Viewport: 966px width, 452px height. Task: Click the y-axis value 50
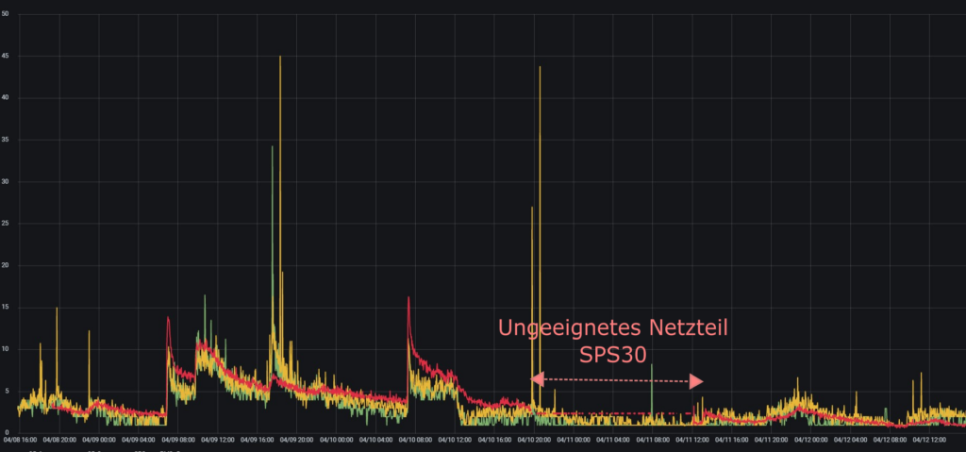pos(8,14)
